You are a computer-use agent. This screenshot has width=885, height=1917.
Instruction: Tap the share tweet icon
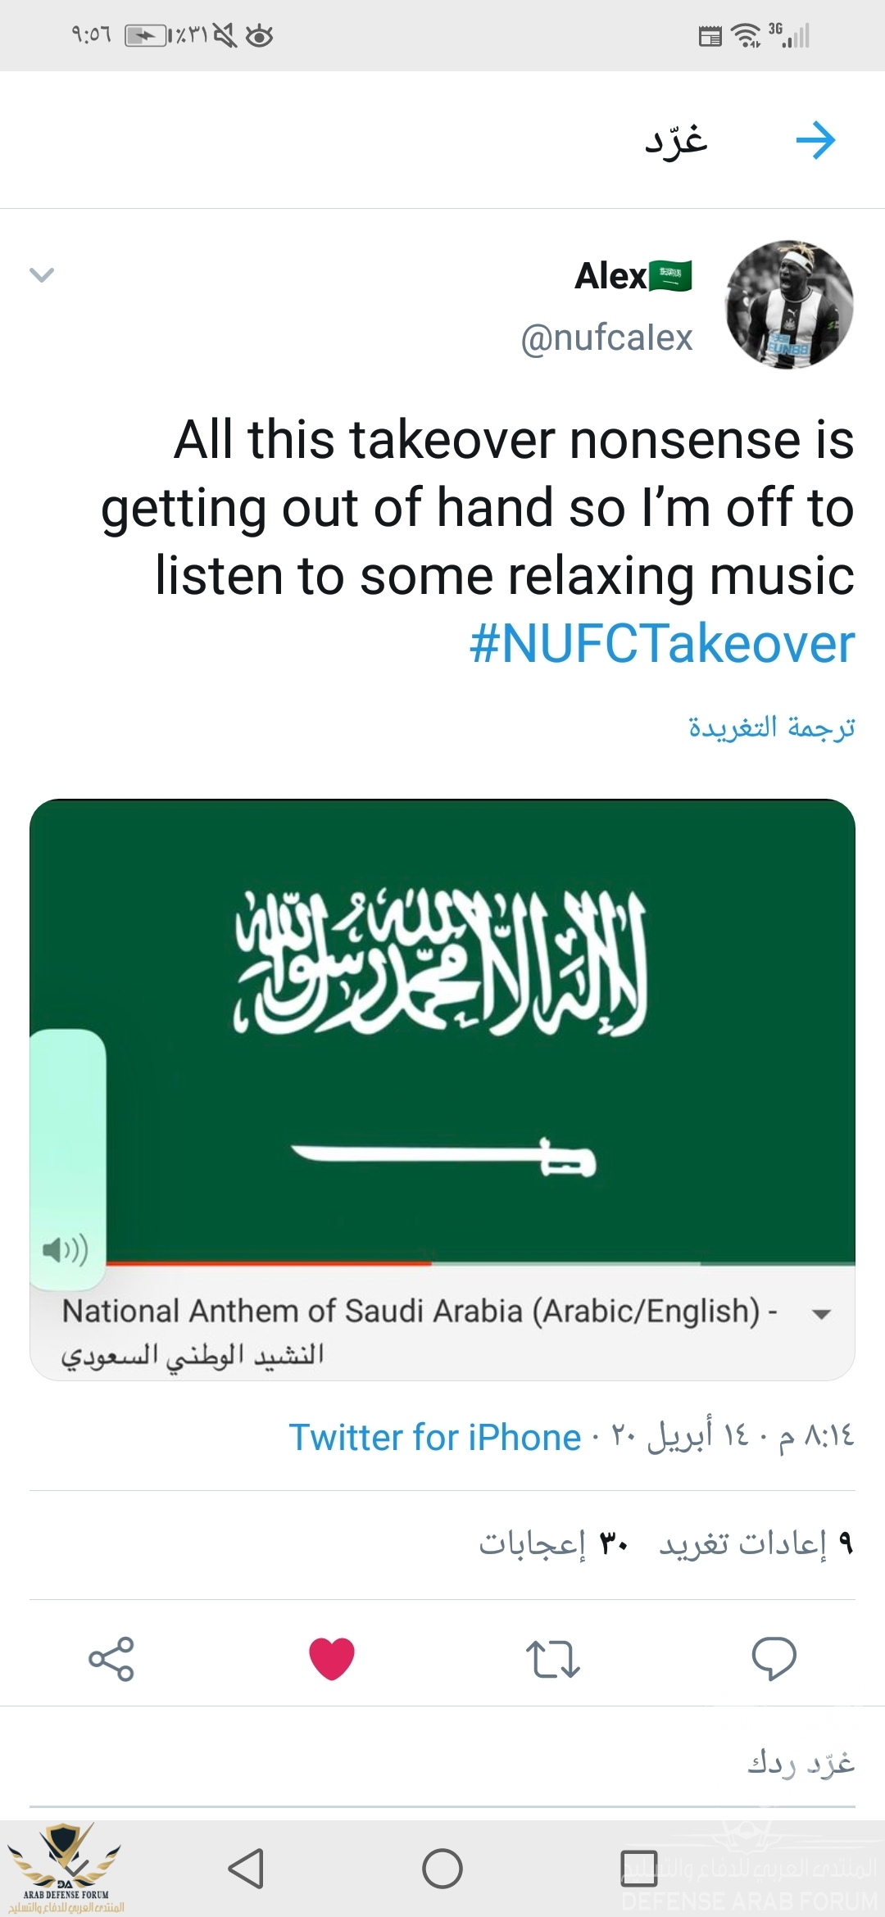[x=111, y=1659]
